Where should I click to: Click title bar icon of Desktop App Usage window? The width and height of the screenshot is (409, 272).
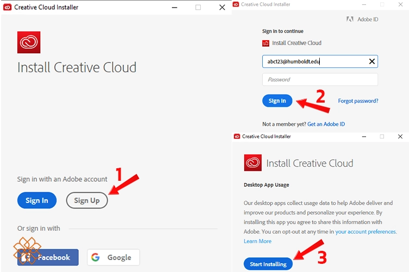click(x=237, y=136)
